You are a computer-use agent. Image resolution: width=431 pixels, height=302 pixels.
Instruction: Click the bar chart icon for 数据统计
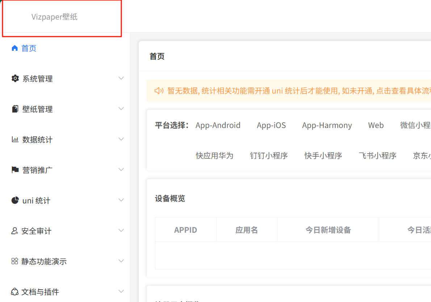coord(15,139)
